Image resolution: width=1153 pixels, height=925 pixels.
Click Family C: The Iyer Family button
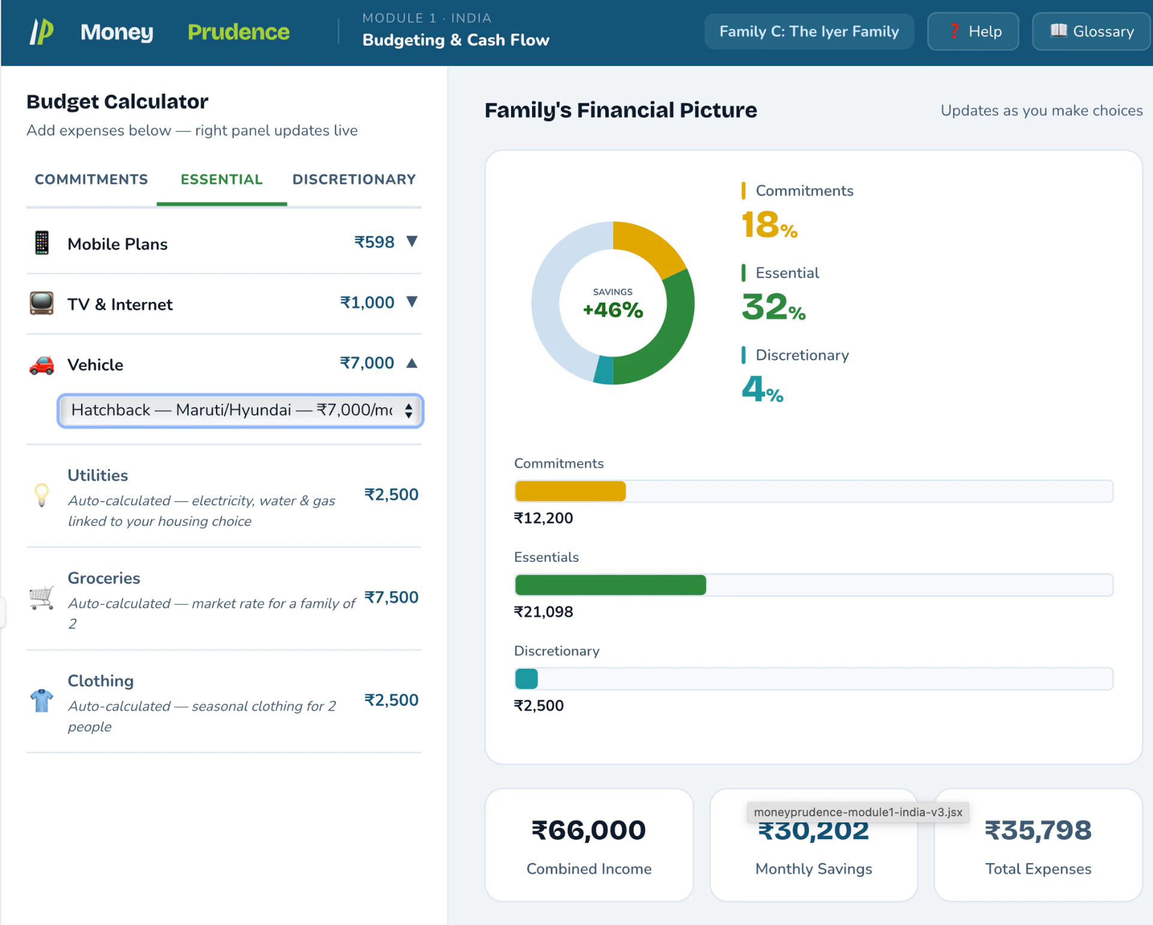[809, 31]
